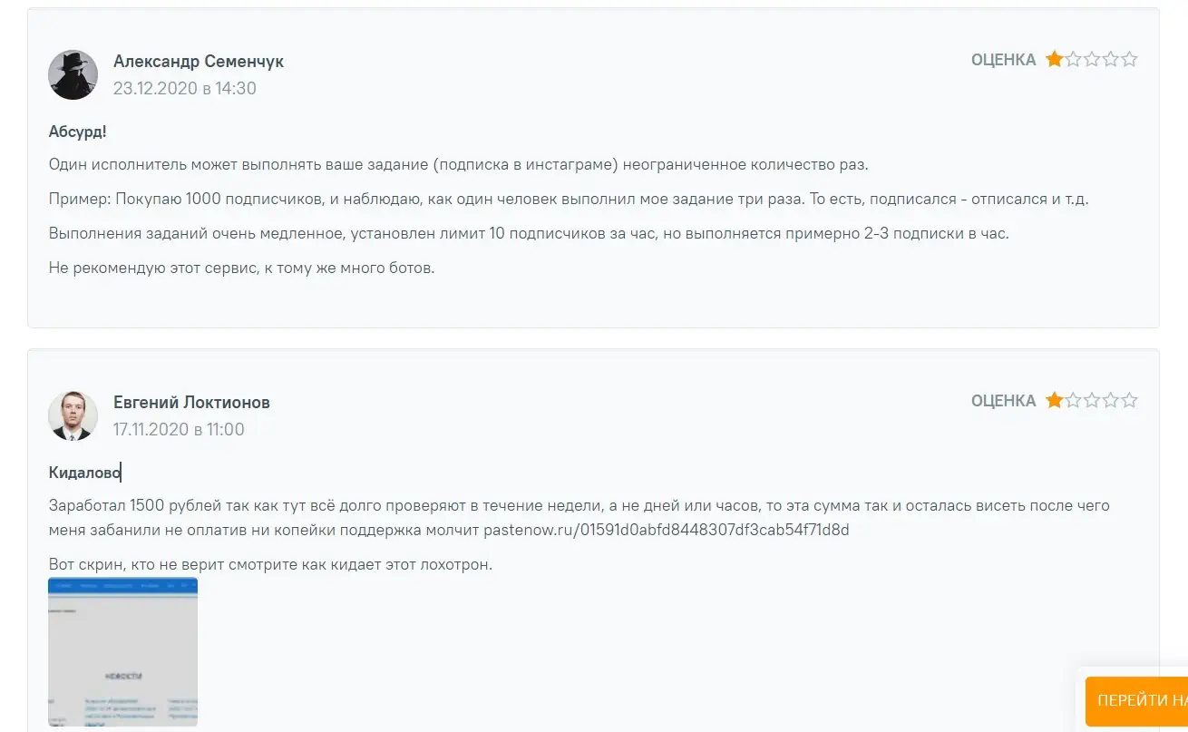This screenshot has width=1188, height=732.
Task: Click the third star in Евгений's rating
Action: coord(1092,401)
